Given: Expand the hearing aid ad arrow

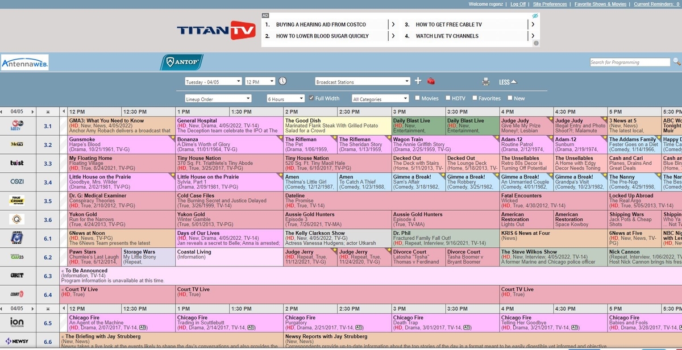Looking at the screenshot, I should [392, 24].
